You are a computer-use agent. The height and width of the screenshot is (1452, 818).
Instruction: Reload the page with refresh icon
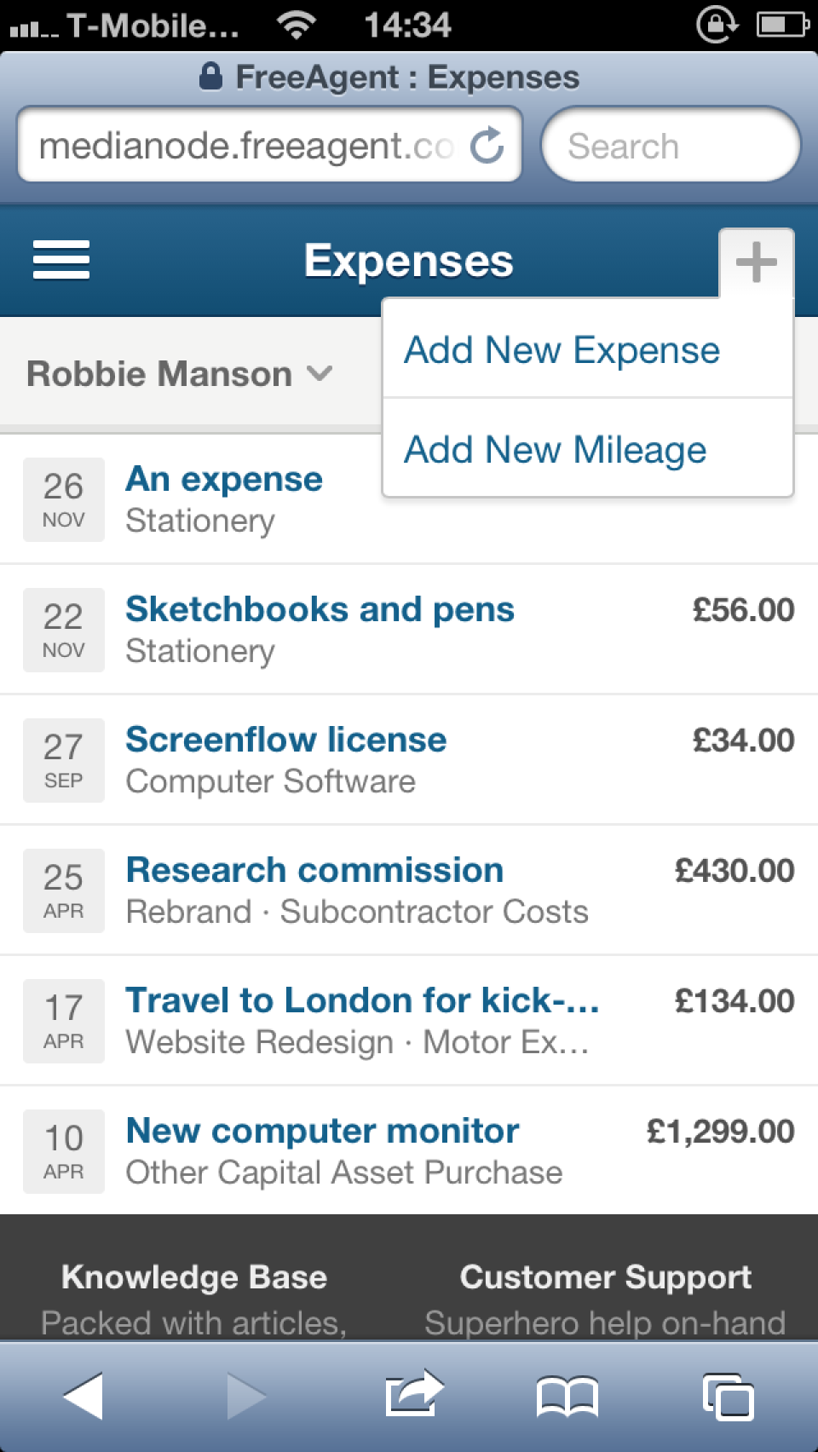tap(487, 145)
